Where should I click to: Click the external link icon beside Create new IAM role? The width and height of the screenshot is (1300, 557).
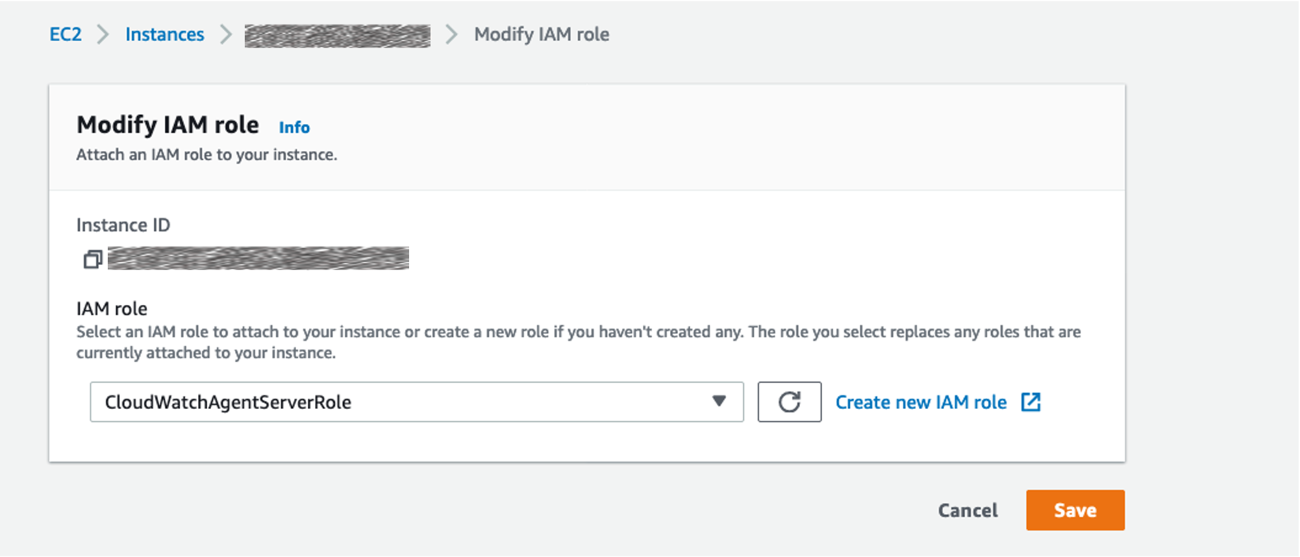1031,402
